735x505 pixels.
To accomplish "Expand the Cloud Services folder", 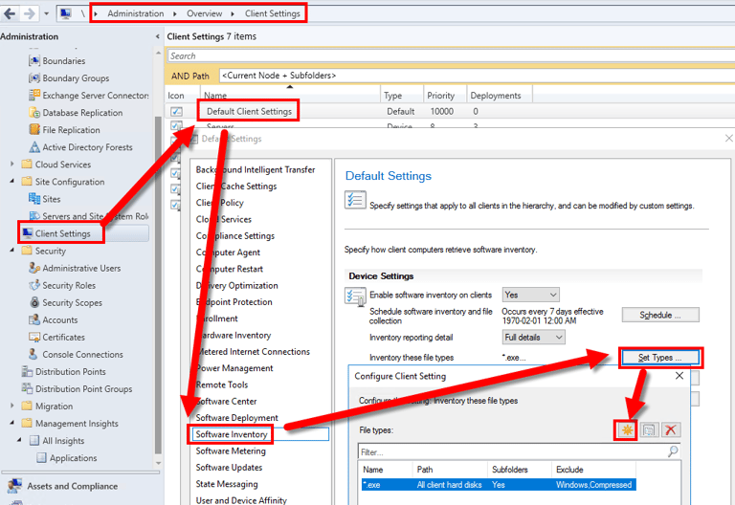I will (12, 164).
